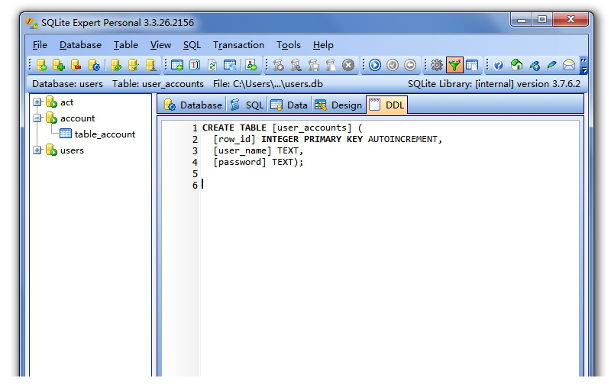Open the Table menu
This screenshot has height=391, width=611.
[x=125, y=45]
